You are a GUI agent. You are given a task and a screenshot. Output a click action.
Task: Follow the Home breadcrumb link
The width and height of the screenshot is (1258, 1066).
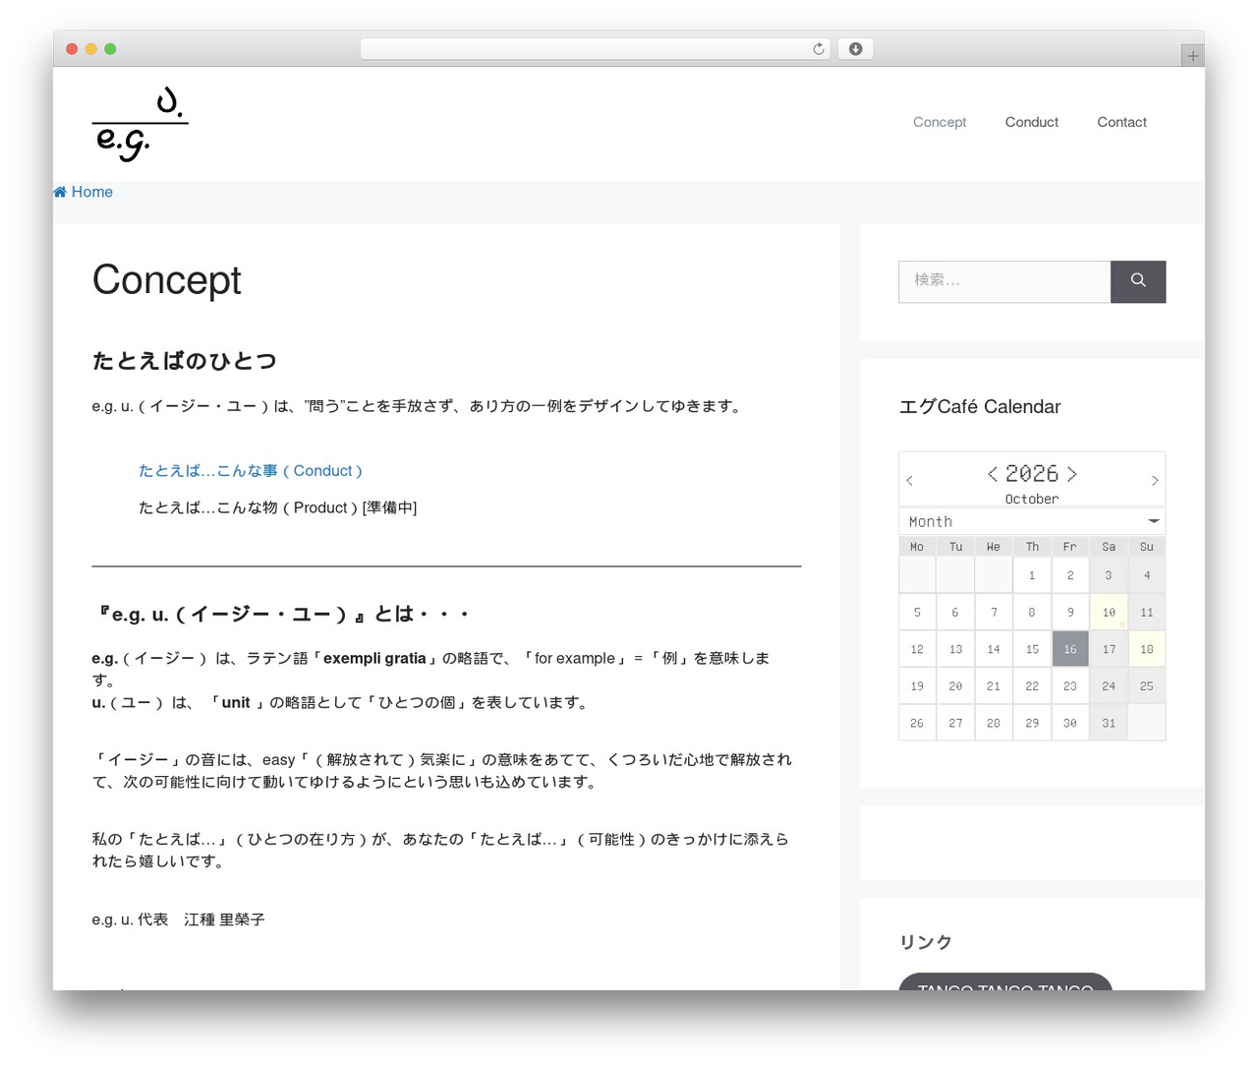[x=91, y=192]
